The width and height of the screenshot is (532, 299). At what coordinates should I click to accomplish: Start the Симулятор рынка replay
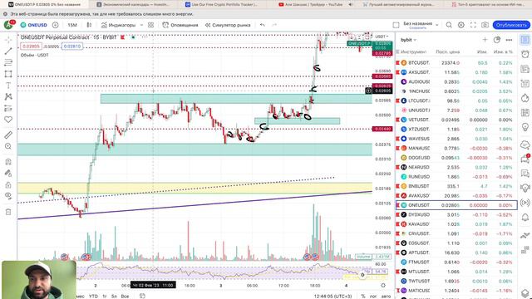[228, 25]
